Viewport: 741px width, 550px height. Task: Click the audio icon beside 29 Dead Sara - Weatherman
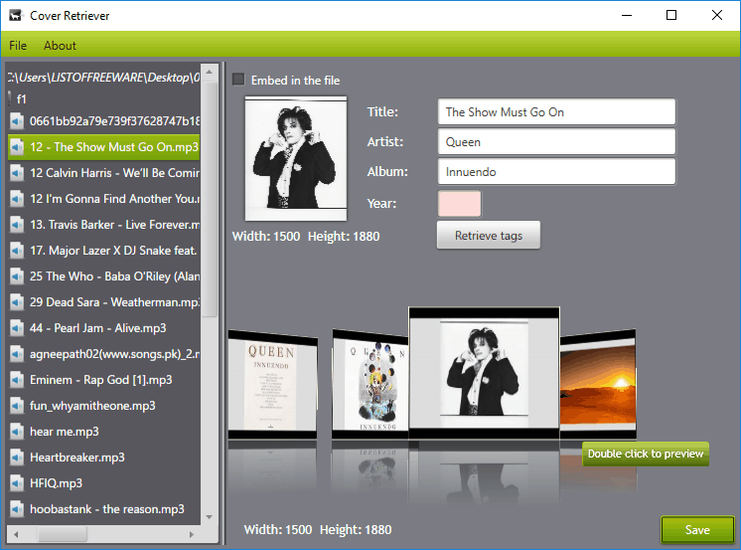17,302
